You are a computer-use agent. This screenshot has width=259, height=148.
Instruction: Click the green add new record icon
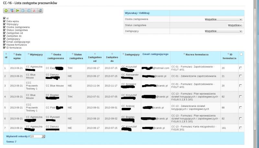(x=6, y=11)
